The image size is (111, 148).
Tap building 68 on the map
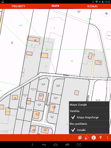pyautogui.click(x=34, y=39)
